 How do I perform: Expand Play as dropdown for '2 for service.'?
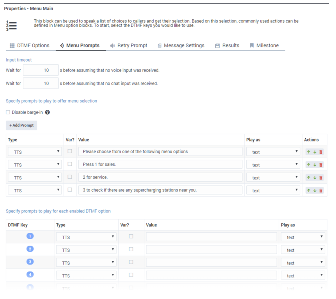coord(273,178)
